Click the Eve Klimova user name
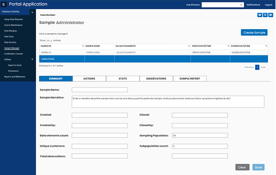The image size is (276, 175). tap(193, 5)
